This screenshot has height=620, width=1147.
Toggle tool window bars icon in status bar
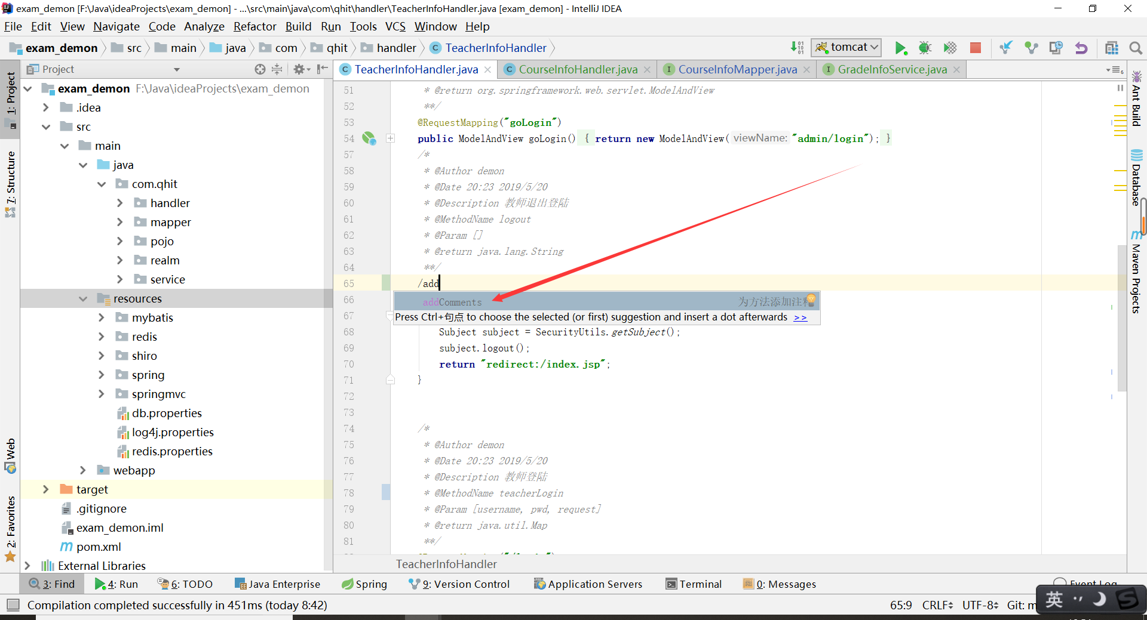(x=13, y=605)
